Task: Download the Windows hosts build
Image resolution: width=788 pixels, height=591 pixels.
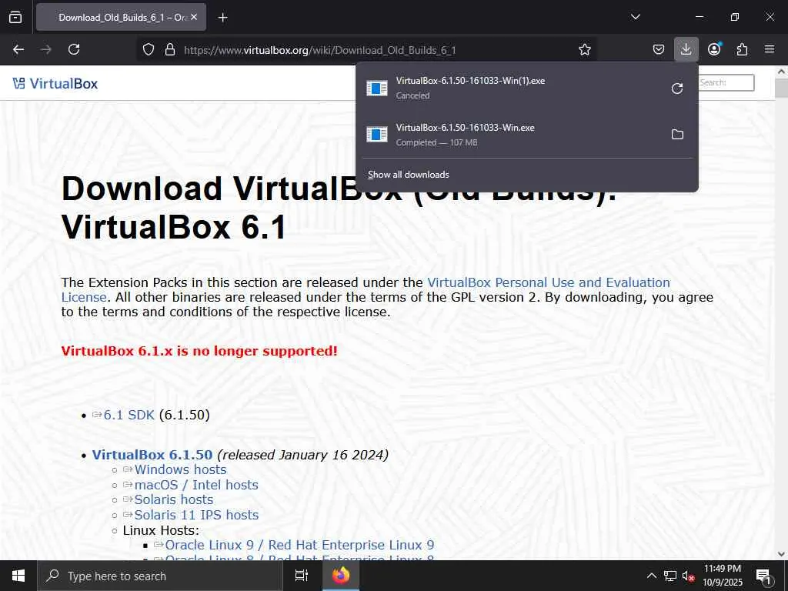Action: tap(180, 469)
